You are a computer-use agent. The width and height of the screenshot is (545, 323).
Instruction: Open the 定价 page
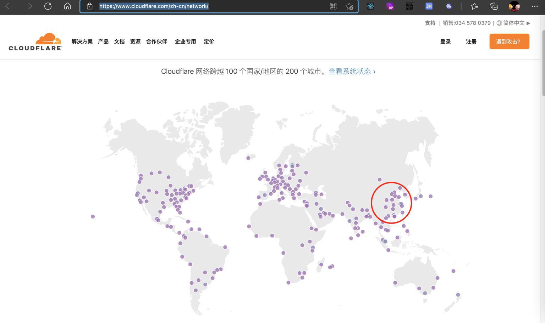[x=209, y=41]
